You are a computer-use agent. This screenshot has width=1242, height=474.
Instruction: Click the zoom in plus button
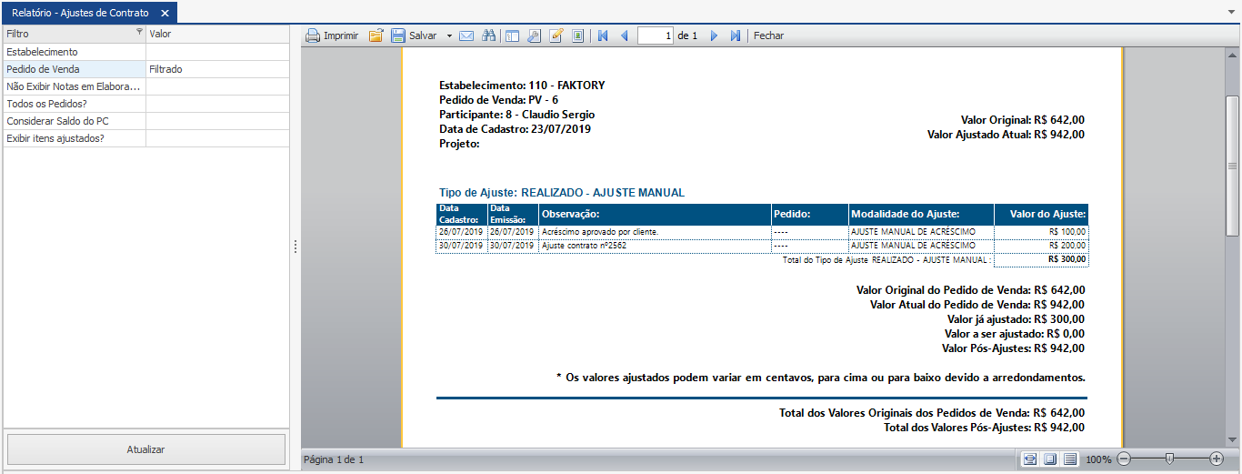1217,459
